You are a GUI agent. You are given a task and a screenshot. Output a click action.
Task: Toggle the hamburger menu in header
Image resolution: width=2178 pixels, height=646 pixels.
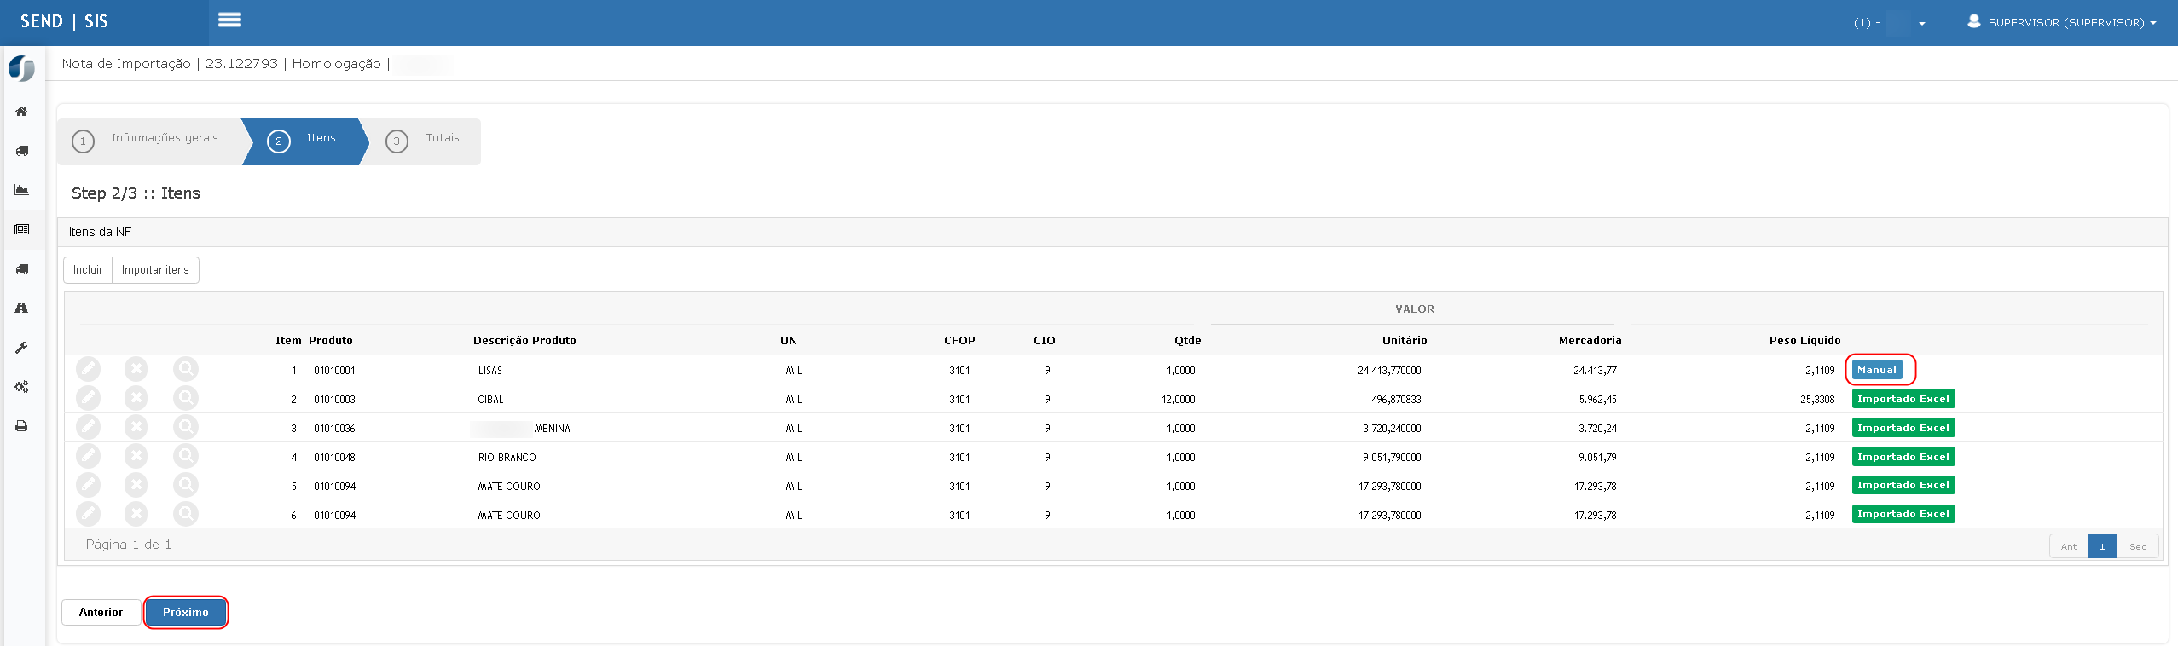(x=229, y=20)
